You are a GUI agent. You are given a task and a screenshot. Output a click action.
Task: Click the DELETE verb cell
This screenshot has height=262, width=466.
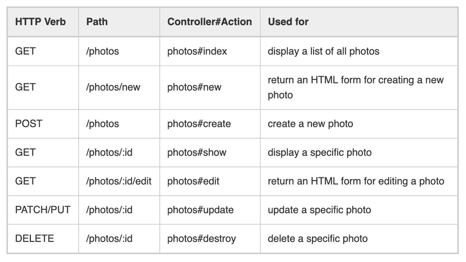(43, 239)
